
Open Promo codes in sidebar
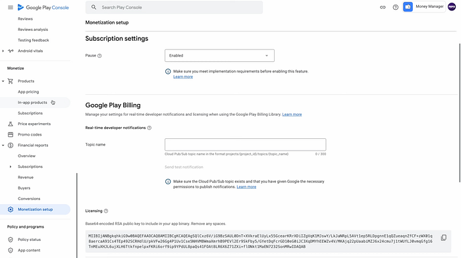click(x=30, y=134)
